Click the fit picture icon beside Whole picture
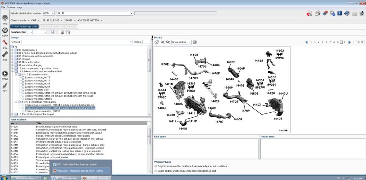The width and height of the screenshot is (366, 180). point(195,42)
